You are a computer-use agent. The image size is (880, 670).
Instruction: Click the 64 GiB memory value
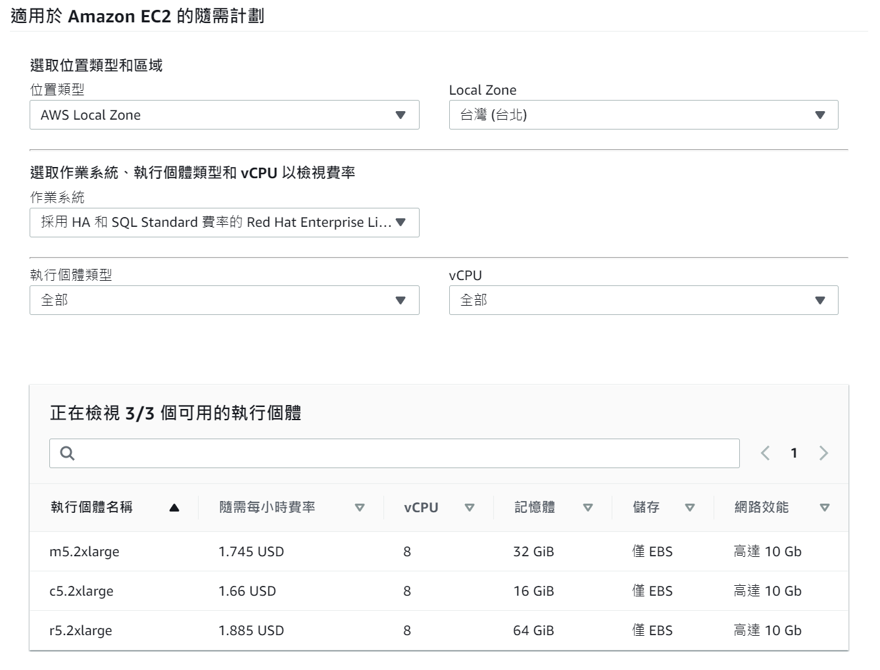(534, 631)
